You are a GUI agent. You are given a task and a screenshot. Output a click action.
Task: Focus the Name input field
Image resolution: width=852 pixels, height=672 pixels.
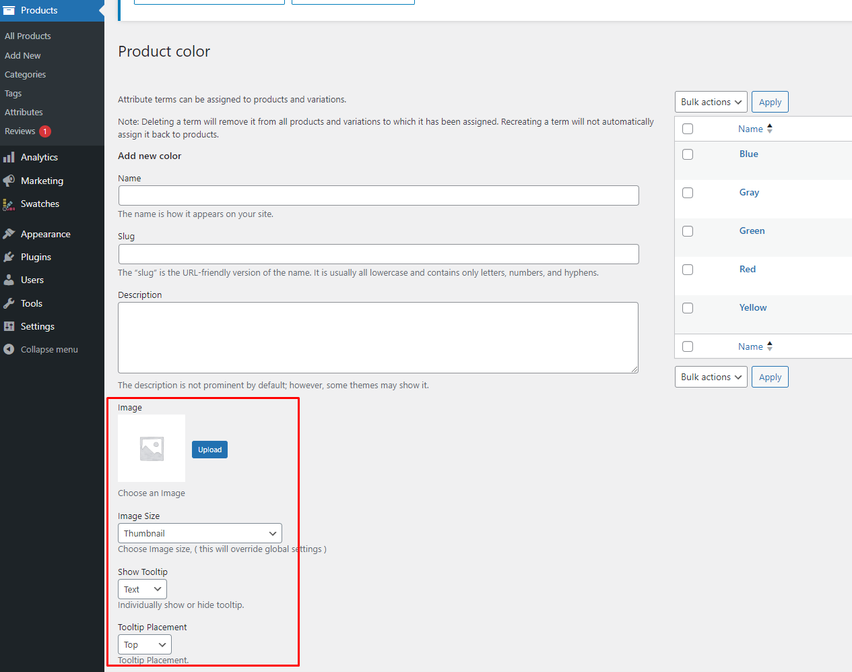[379, 195]
